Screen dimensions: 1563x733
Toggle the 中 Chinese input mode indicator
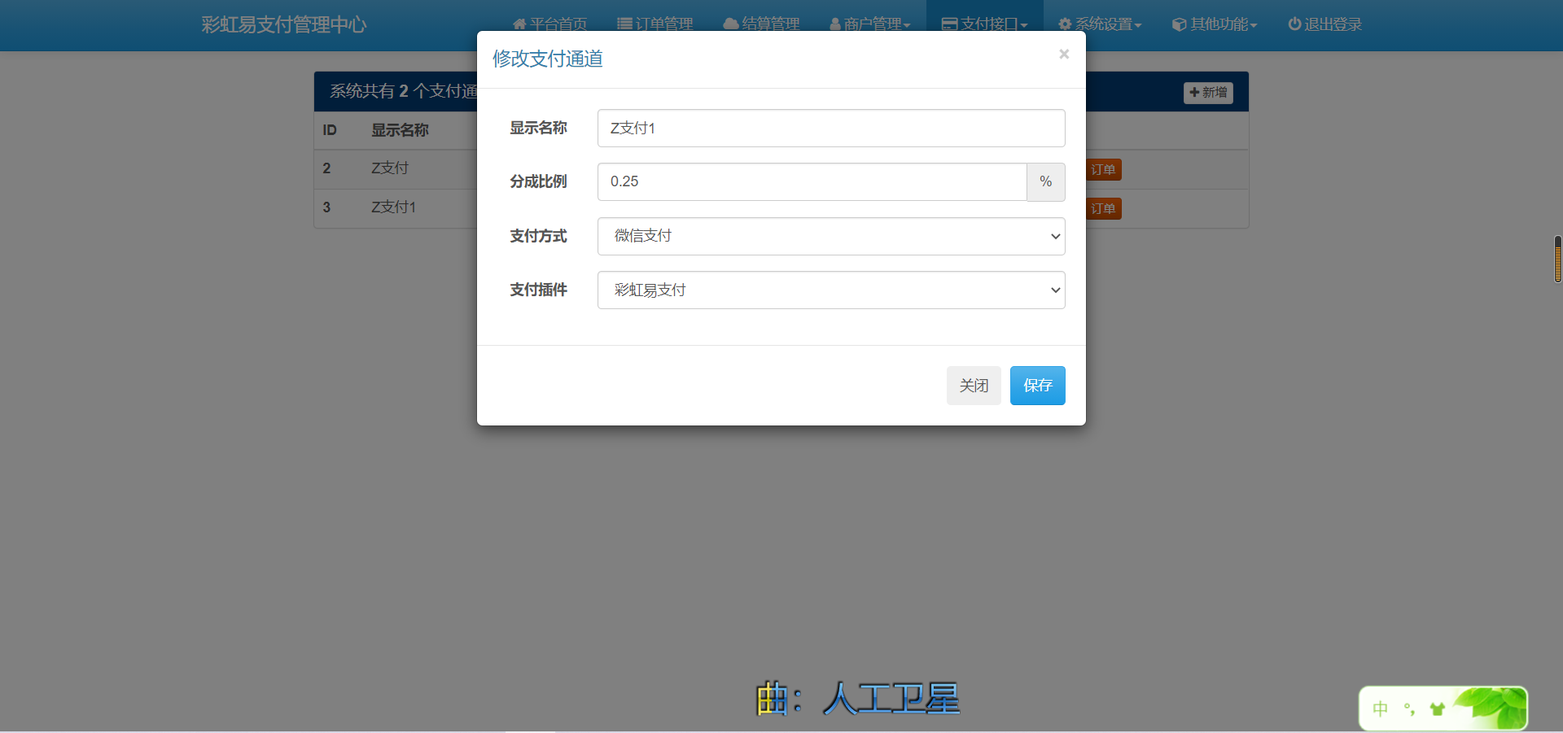1380,709
